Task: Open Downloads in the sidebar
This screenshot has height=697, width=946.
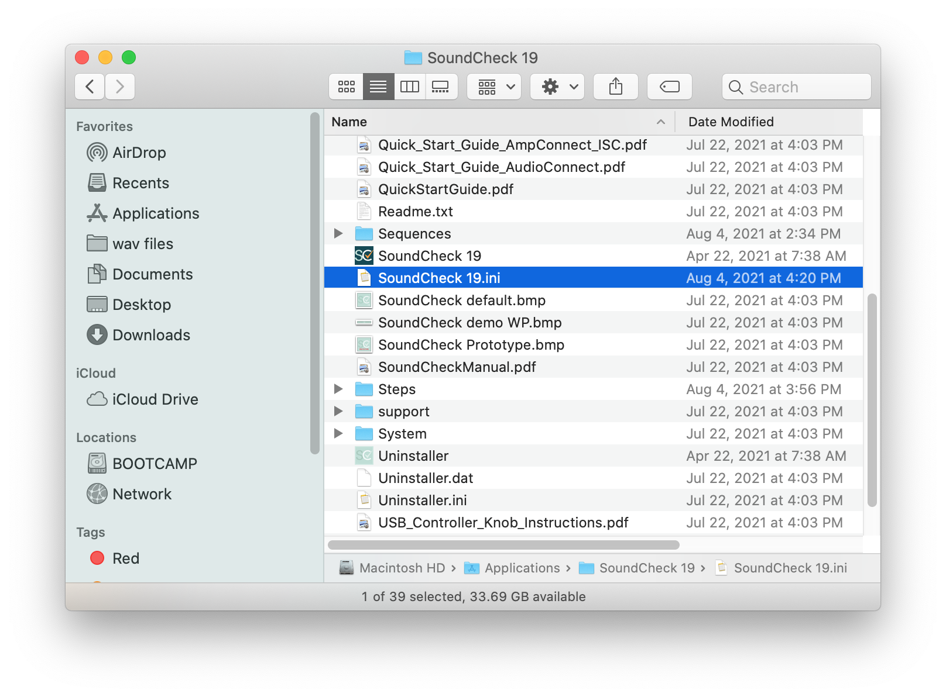Action: [x=138, y=335]
